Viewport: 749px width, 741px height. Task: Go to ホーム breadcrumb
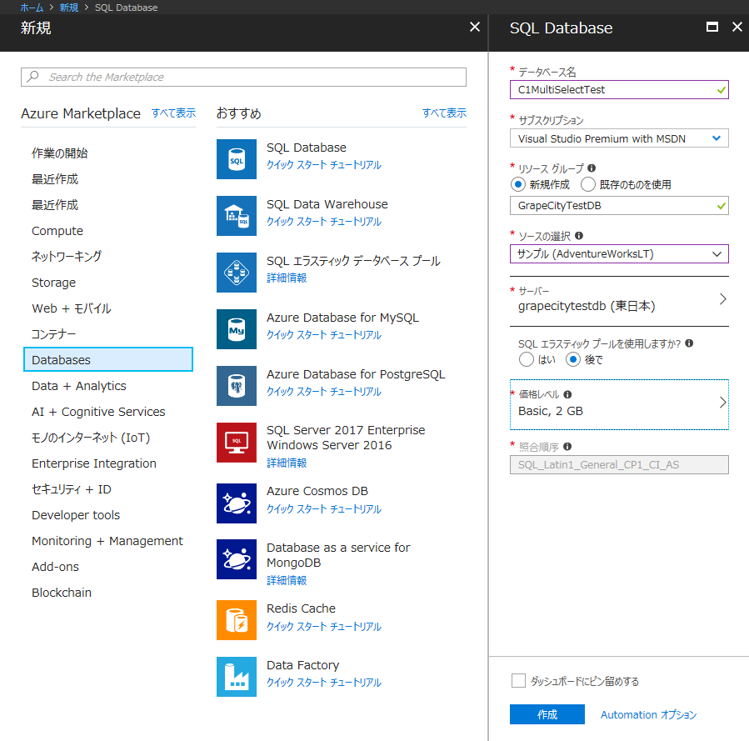point(32,8)
